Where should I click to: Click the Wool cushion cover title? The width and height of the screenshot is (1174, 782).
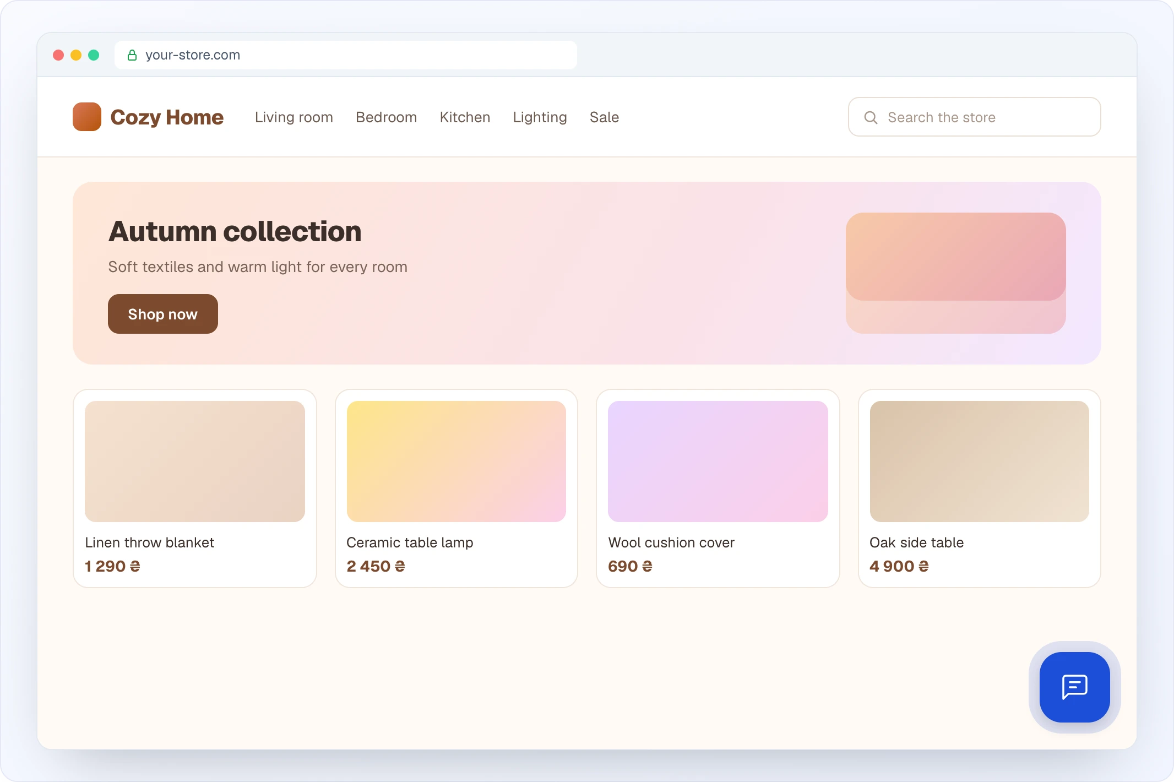click(x=671, y=542)
